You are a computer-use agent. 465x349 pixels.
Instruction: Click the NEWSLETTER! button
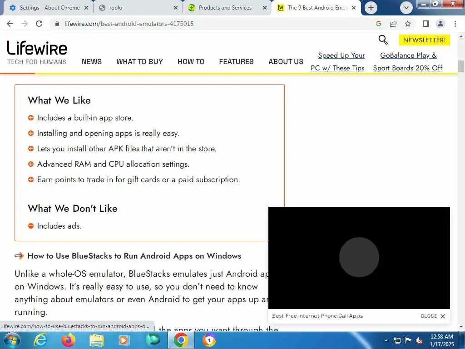pyautogui.click(x=425, y=40)
